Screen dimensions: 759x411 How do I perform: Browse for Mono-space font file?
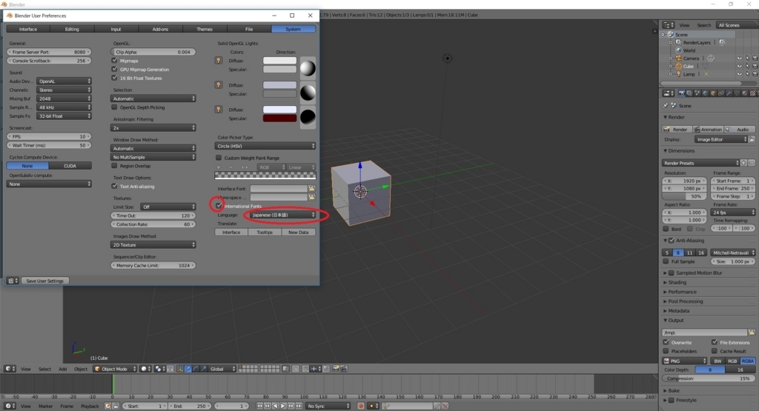coord(311,197)
